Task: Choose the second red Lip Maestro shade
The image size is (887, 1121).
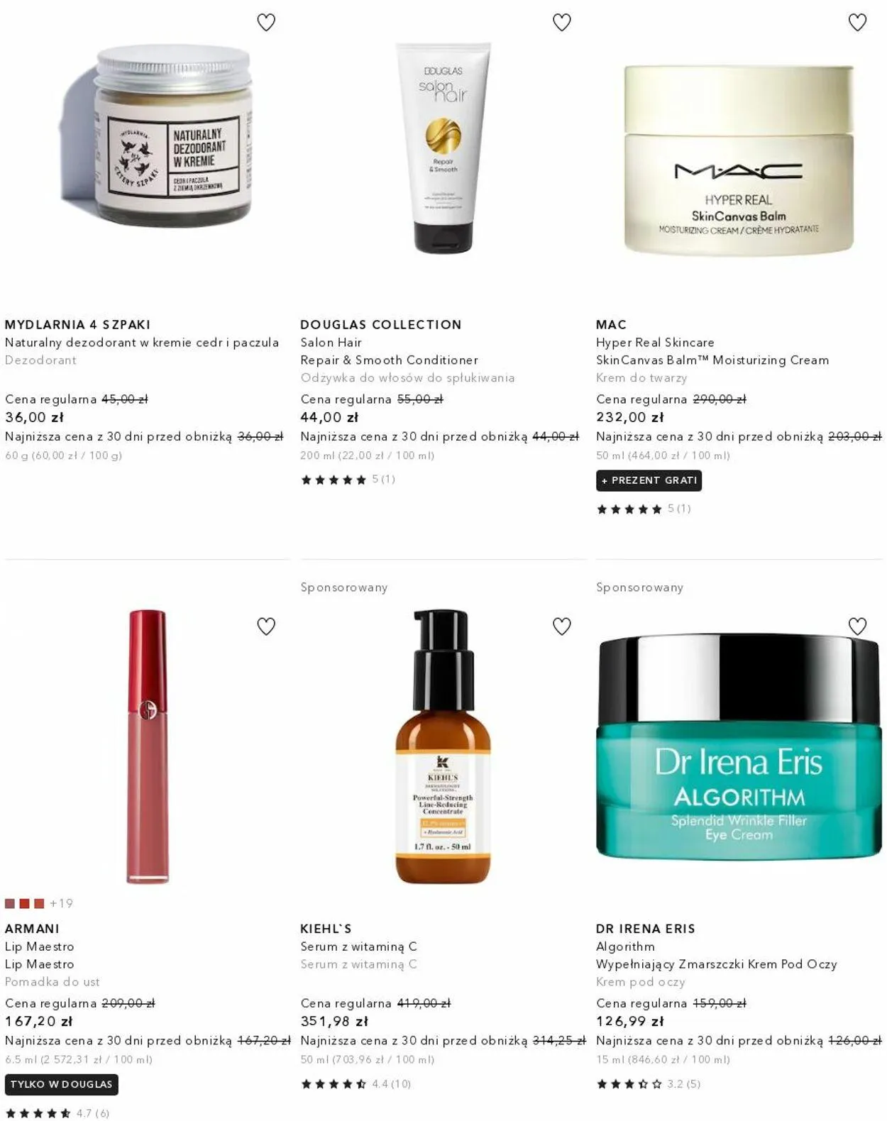Action: click(24, 903)
